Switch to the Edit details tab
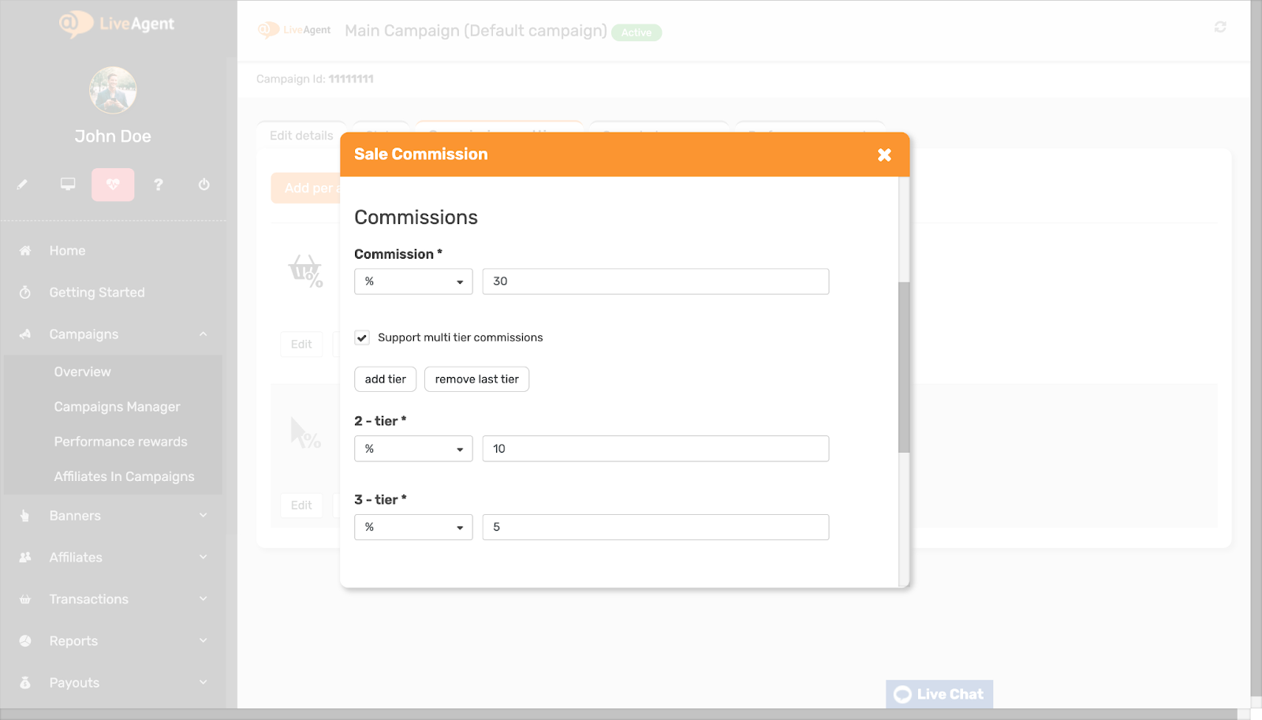The width and height of the screenshot is (1262, 720). pos(301,135)
